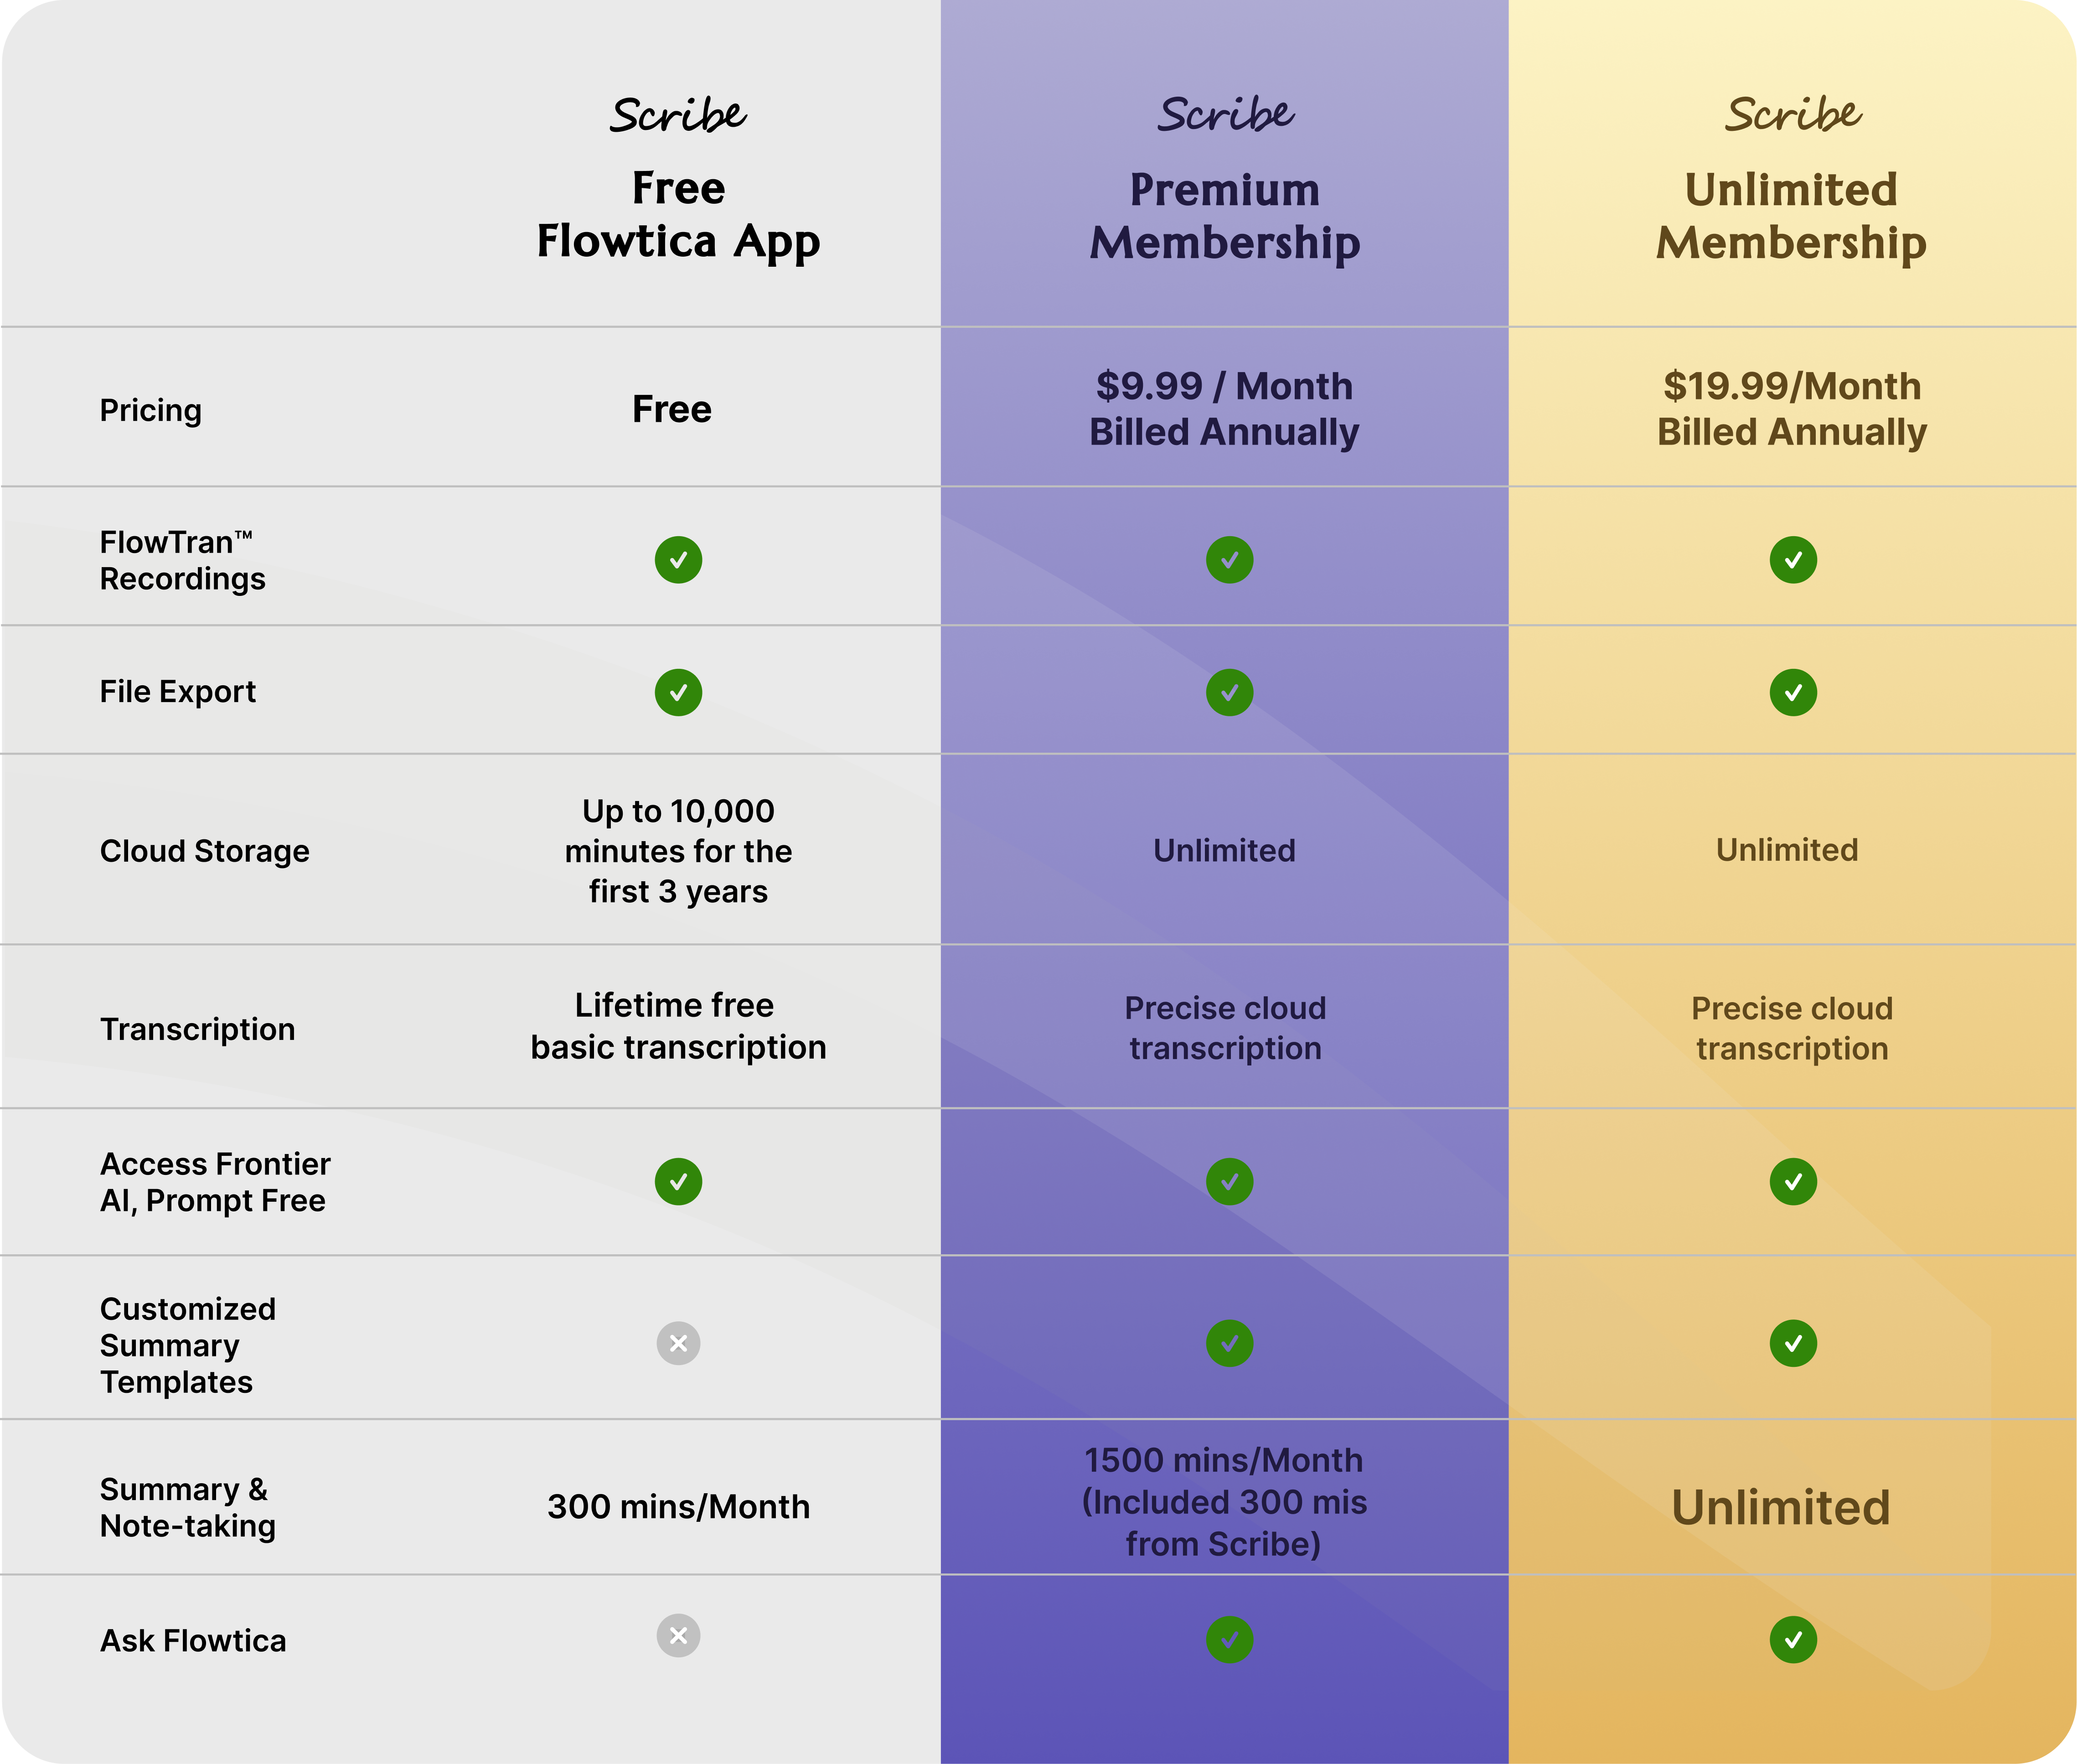Click Premium plan File Export green checkmark
This screenshot has width=2077, height=1764.
click(x=1229, y=692)
